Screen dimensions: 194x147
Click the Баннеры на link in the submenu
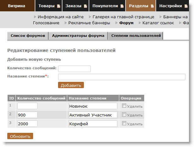click(x=175, y=17)
